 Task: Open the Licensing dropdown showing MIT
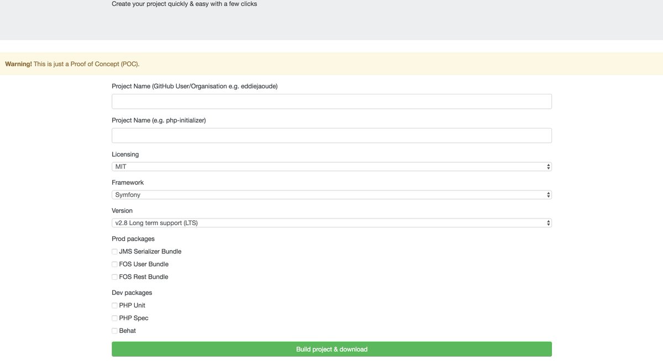pyautogui.click(x=331, y=167)
